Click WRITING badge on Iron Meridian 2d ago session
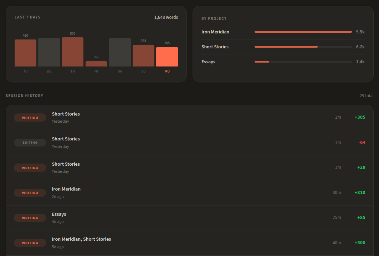The width and height of the screenshot is (379, 256). coord(30,193)
